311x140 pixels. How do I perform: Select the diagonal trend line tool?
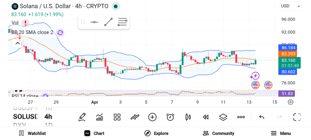coord(108,22)
